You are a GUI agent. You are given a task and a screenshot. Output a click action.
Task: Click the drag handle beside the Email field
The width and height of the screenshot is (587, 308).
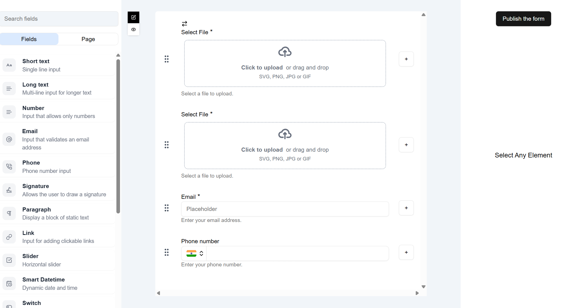pyautogui.click(x=167, y=208)
